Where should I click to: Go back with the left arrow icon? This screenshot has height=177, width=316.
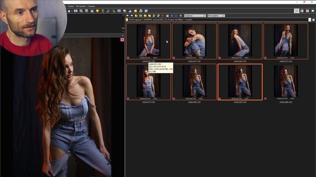[x=127, y=16]
